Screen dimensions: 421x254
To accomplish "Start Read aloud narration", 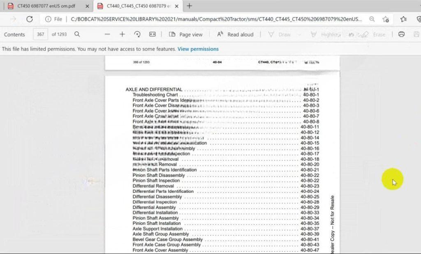I will pos(235,34).
